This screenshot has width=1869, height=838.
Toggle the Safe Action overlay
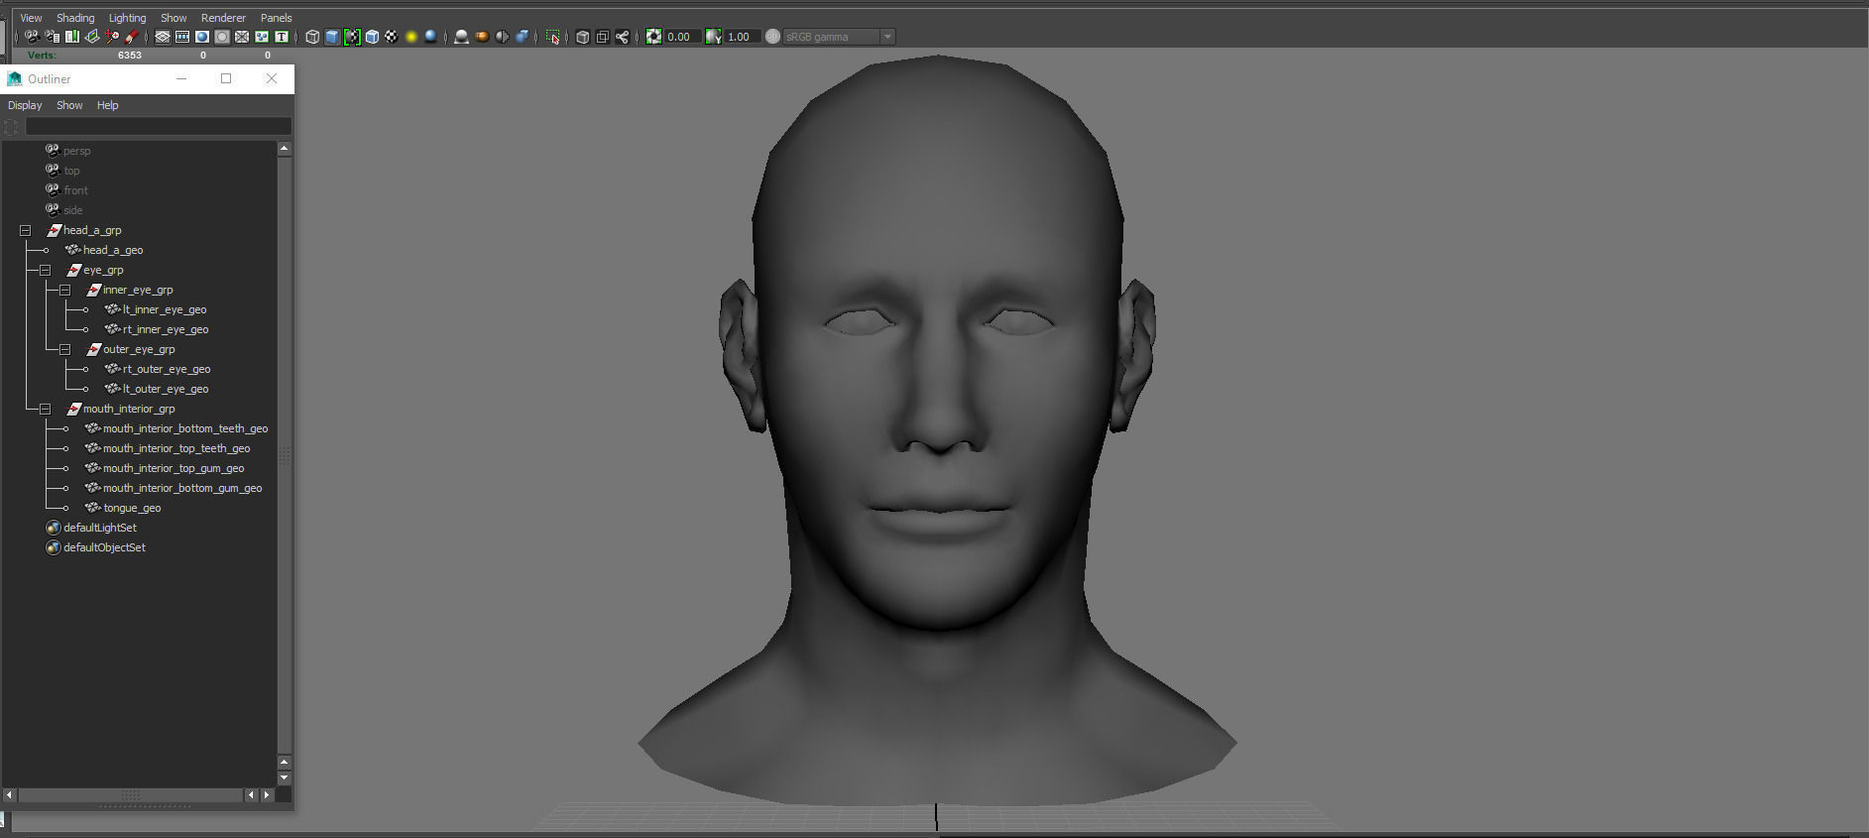pyautogui.click(x=262, y=37)
